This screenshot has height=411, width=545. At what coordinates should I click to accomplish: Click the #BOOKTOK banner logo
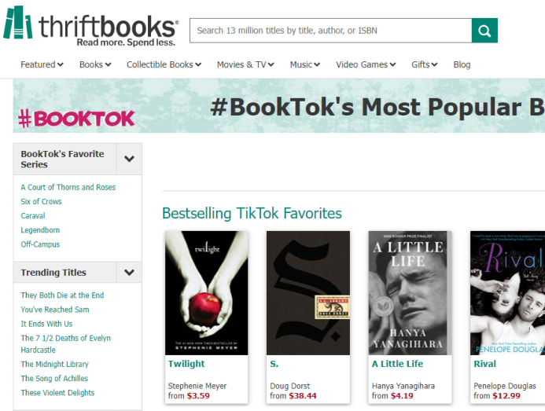pos(77,119)
